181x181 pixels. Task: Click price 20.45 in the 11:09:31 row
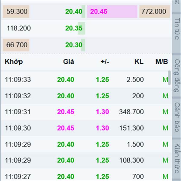(x=65, y=112)
